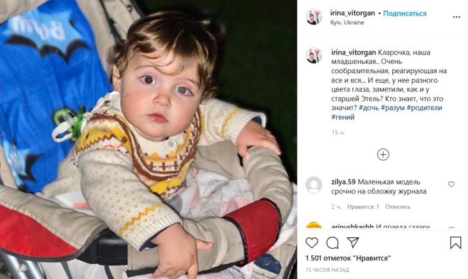Open the comment speech bubble icon
The height and width of the screenshot is (279, 468).
click(332, 242)
